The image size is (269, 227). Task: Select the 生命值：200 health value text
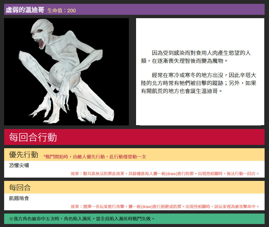click(62, 10)
